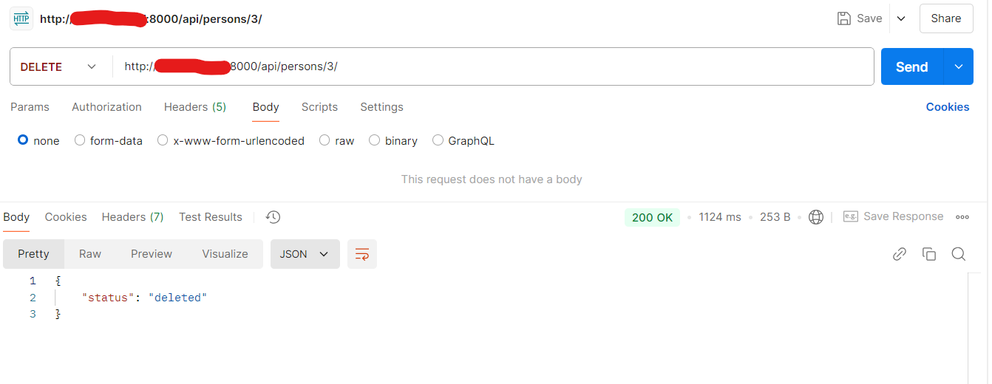Click the request URL input field
The image size is (992, 384).
517,66
